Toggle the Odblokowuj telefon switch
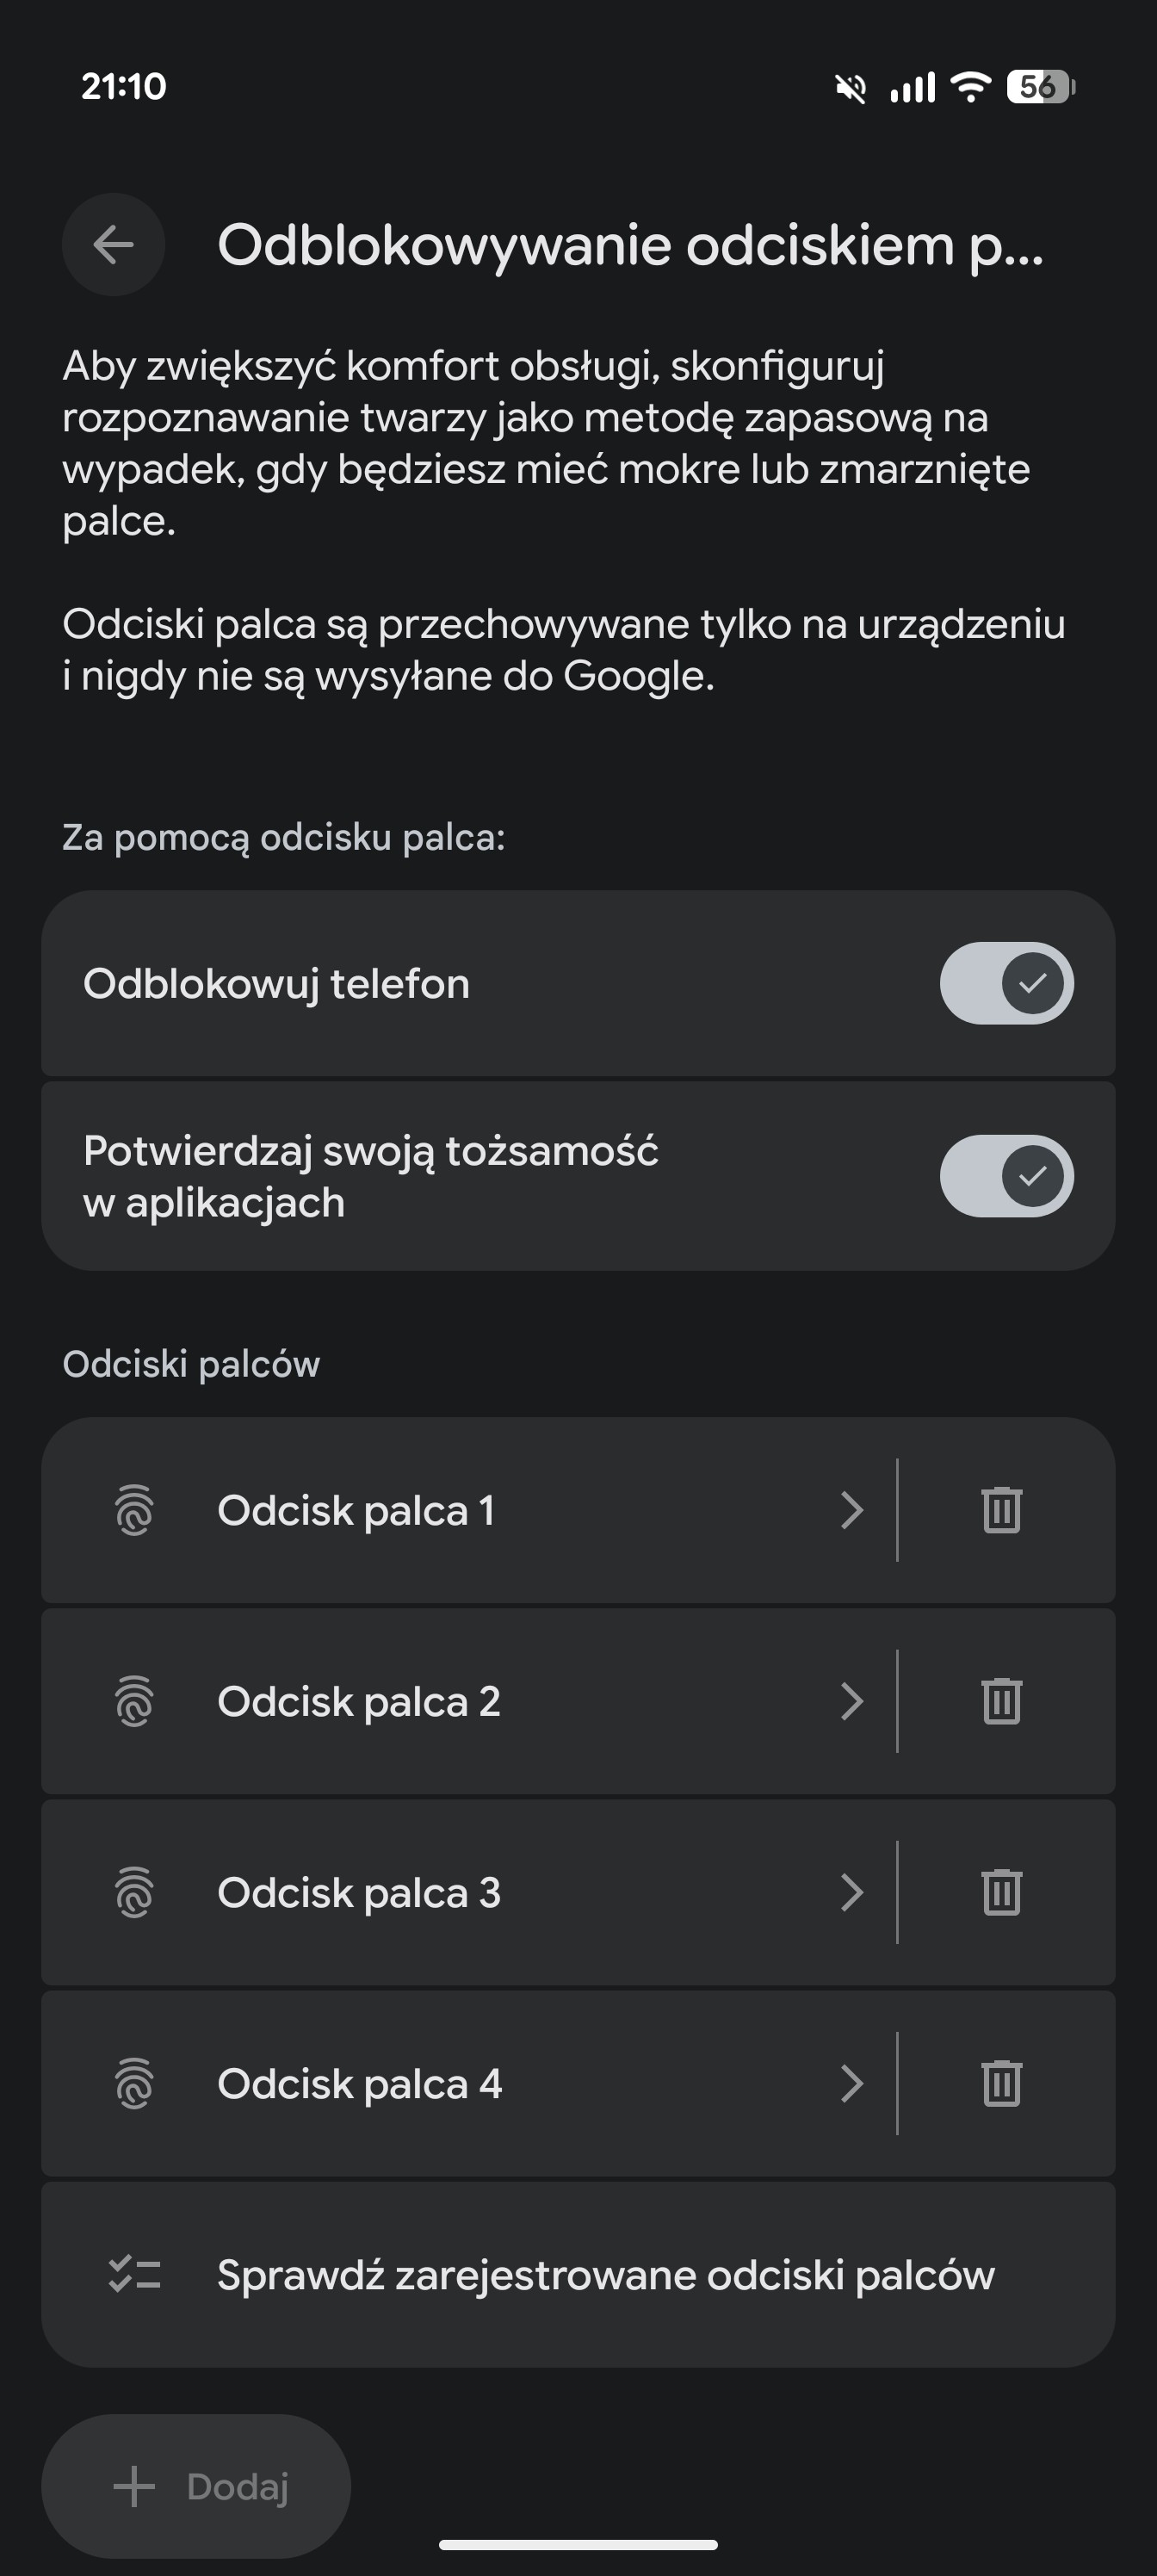The image size is (1157, 2576). 1006,983
